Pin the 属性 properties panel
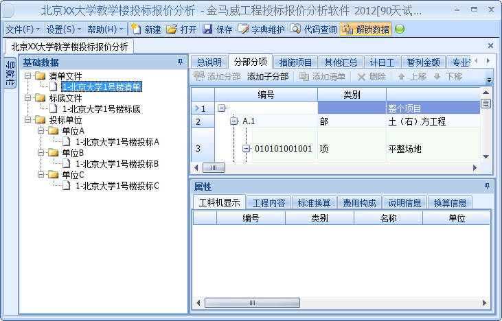 487,187
